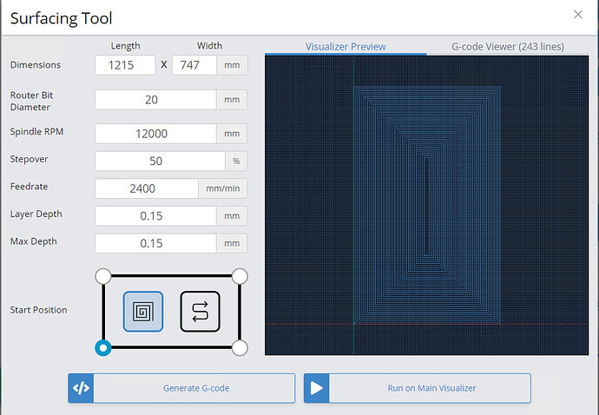The image size is (599, 415).
Task: Click the Dimensions label
Action: tap(35, 65)
